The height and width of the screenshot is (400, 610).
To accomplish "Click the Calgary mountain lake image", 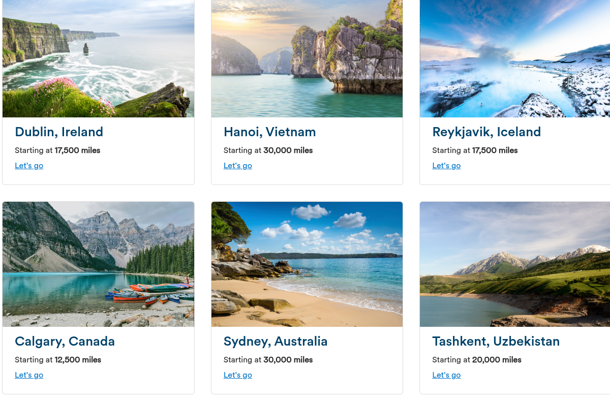I will (98, 264).
